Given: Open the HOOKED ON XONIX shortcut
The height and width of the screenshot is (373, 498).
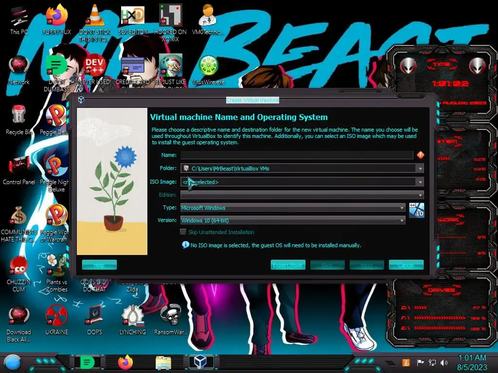Looking at the screenshot, I should coord(171,23).
